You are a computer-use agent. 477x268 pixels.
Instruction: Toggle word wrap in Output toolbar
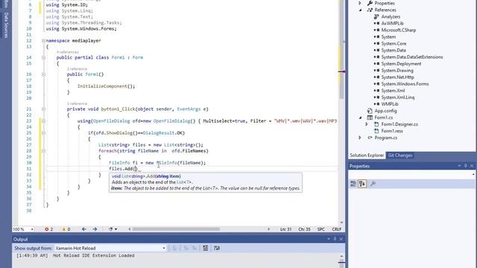(217, 248)
